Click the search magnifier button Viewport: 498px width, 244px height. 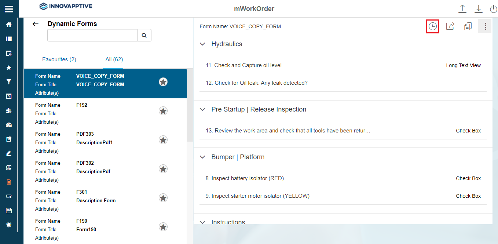click(144, 35)
